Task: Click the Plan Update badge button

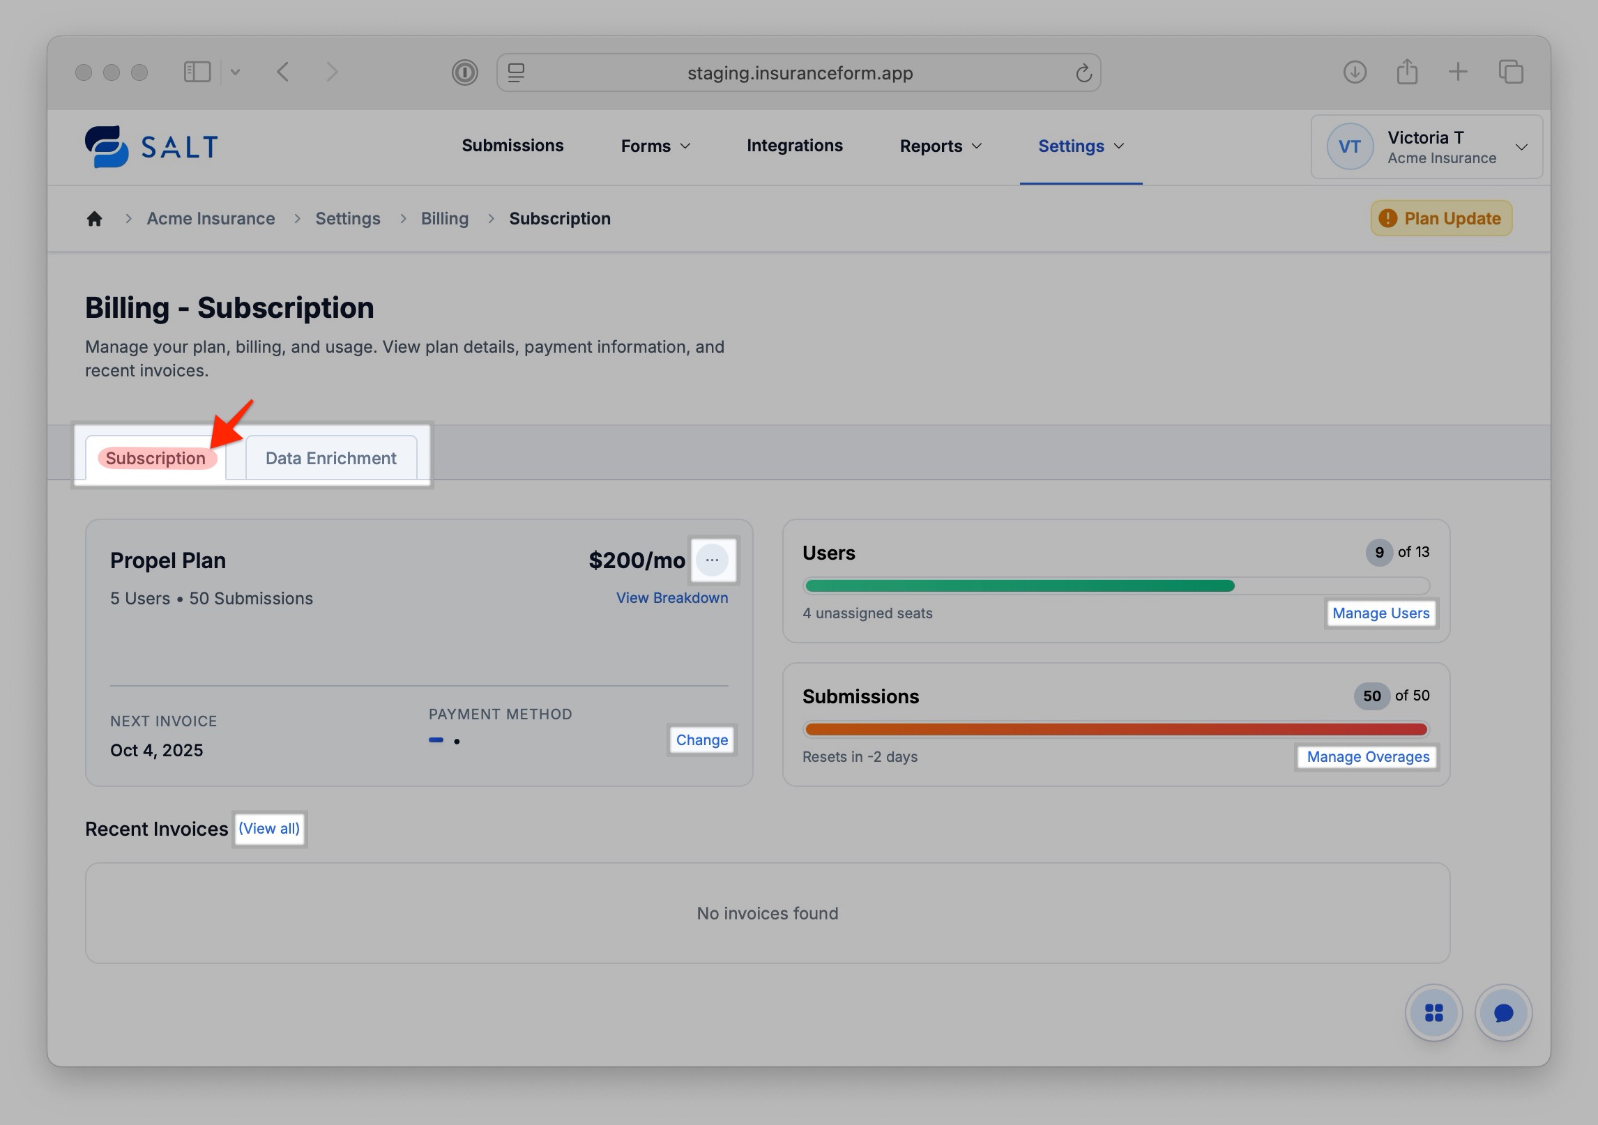Action: pos(1441,219)
